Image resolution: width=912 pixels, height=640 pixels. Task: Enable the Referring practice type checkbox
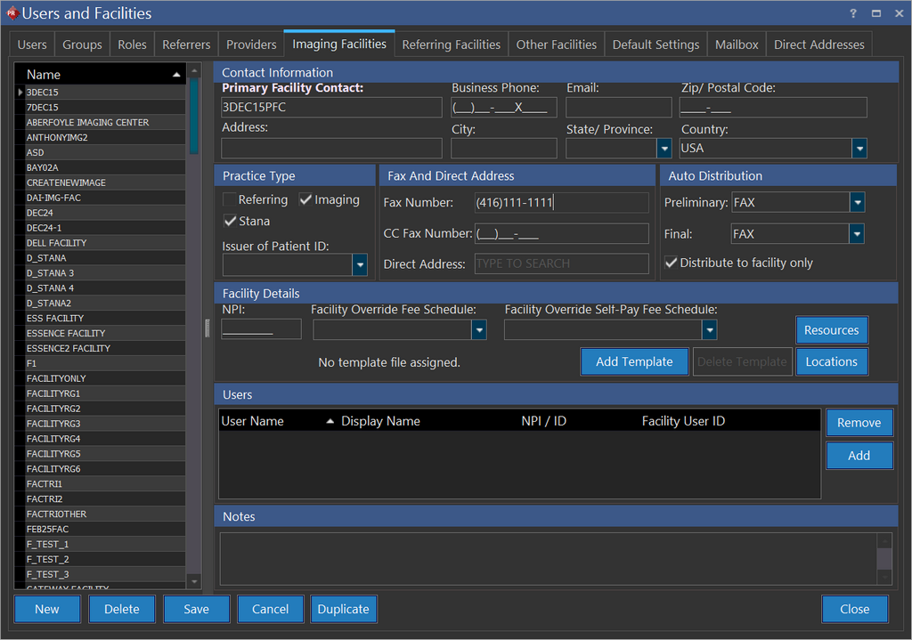(230, 200)
